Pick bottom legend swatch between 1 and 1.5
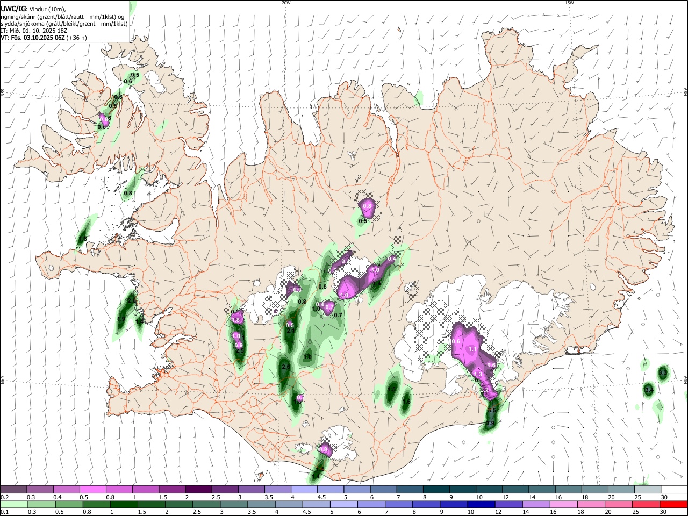The image size is (688, 516). (123, 505)
